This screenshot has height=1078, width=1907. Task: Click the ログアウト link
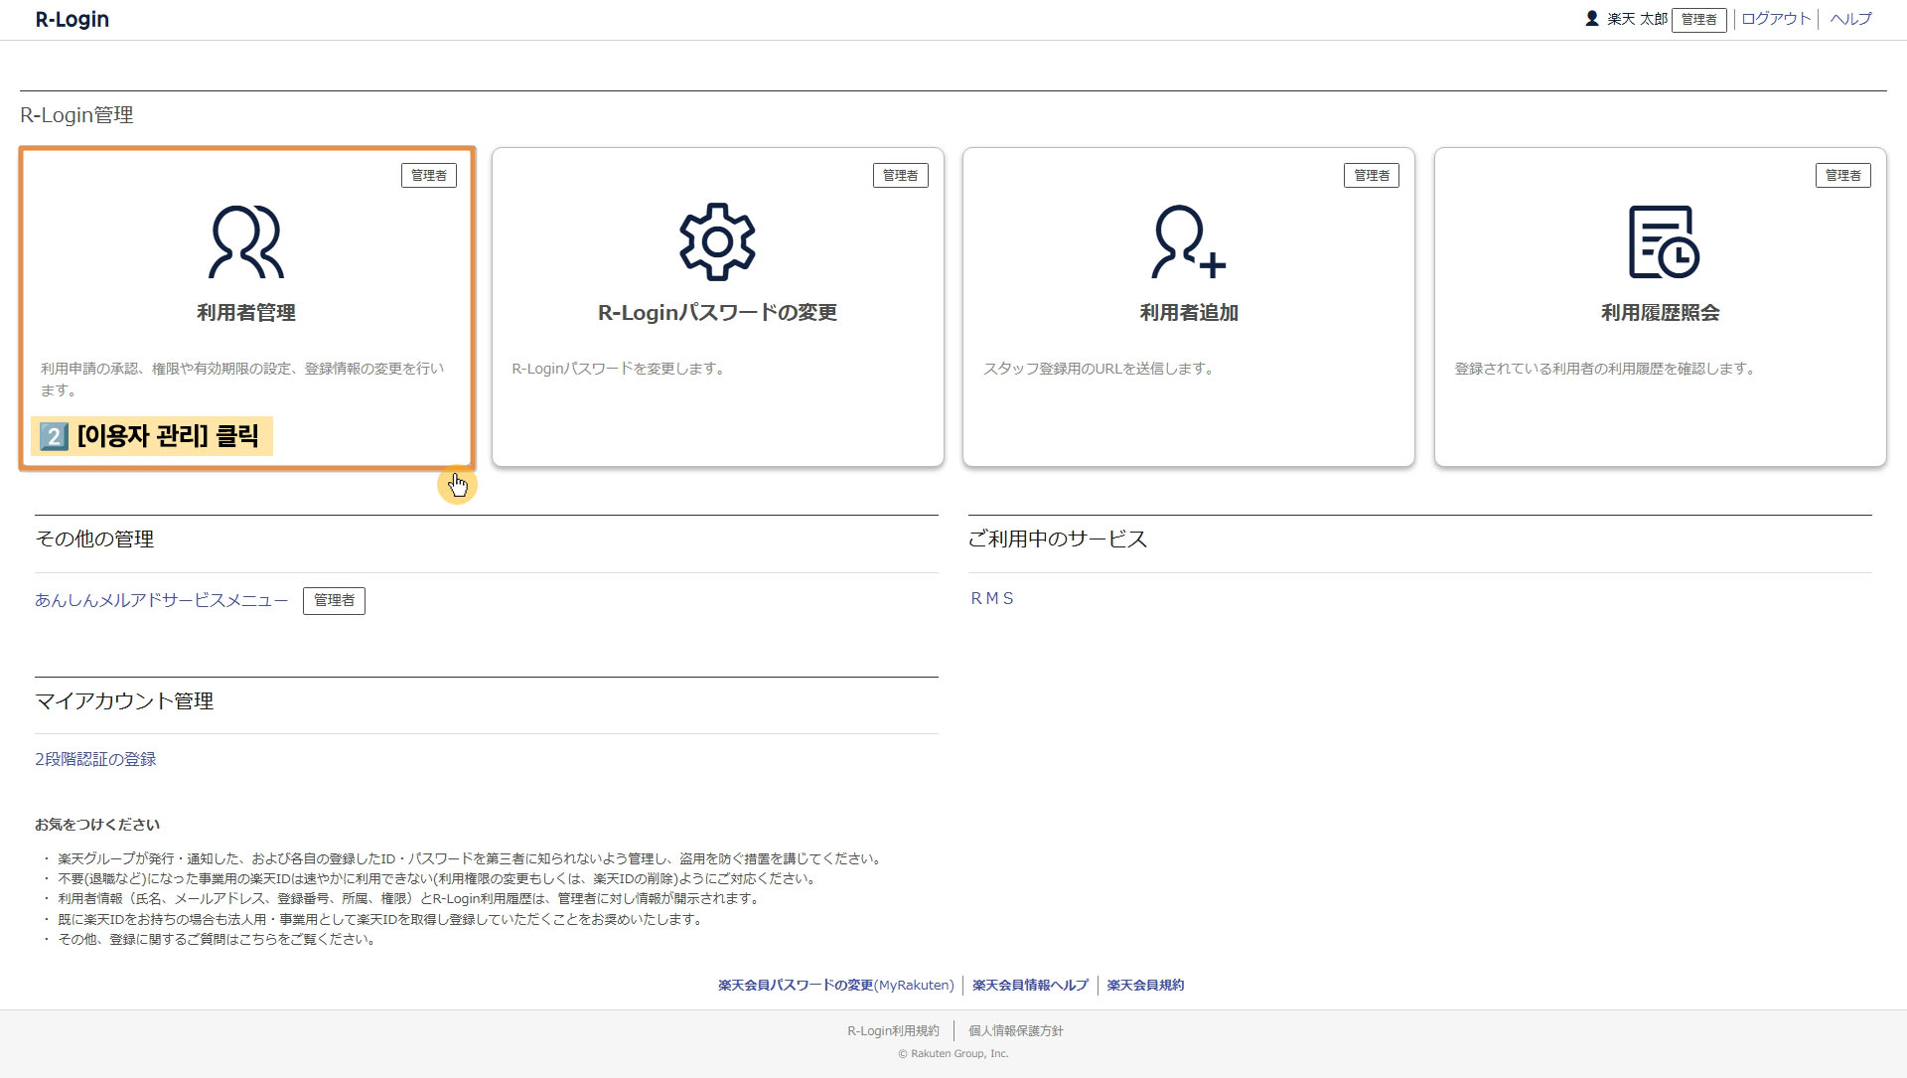pyautogui.click(x=1776, y=19)
